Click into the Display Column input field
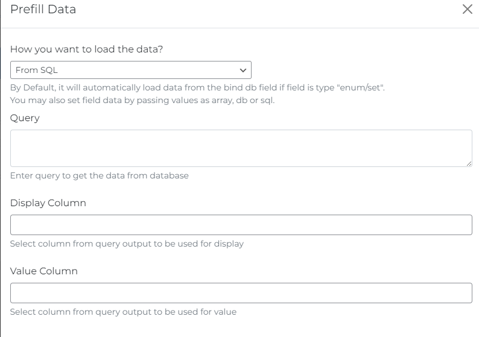 (x=241, y=225)
